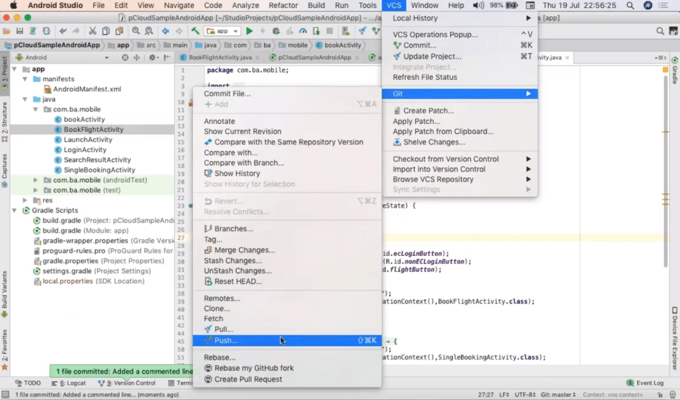This screenshot has width=680, height=400.
Task: Select Fetch in Git submenu
Action: (287, 319)
